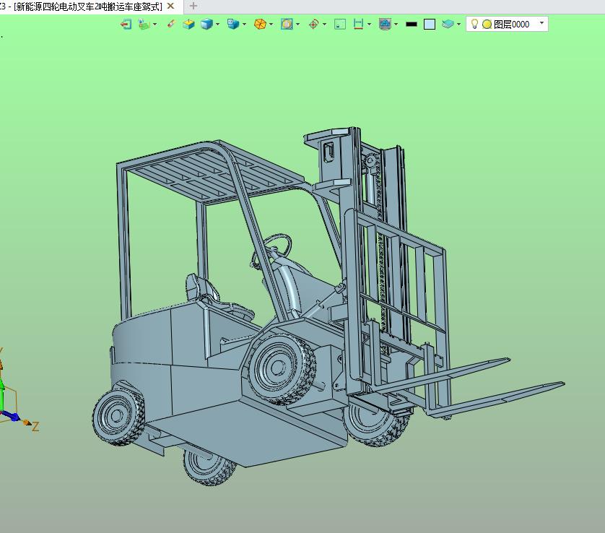Expand the blue cube display mode dropdown arrow
The height and width of the screenshot is (533, 605).
(218, 25)
